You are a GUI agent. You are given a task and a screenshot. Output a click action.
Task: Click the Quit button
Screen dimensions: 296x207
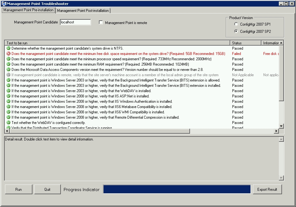[47, 190]
